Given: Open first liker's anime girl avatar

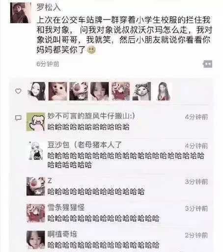Looking at the screenshot, I should [x=37, y=91].
